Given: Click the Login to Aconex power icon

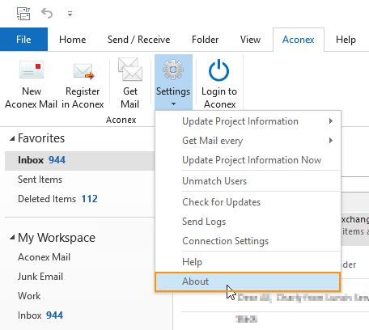Looking at the screenshot, I should [219, 70].
